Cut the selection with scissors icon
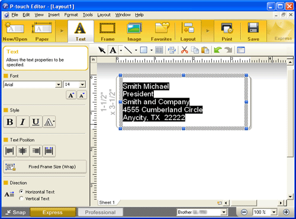 tap(184, 50)
